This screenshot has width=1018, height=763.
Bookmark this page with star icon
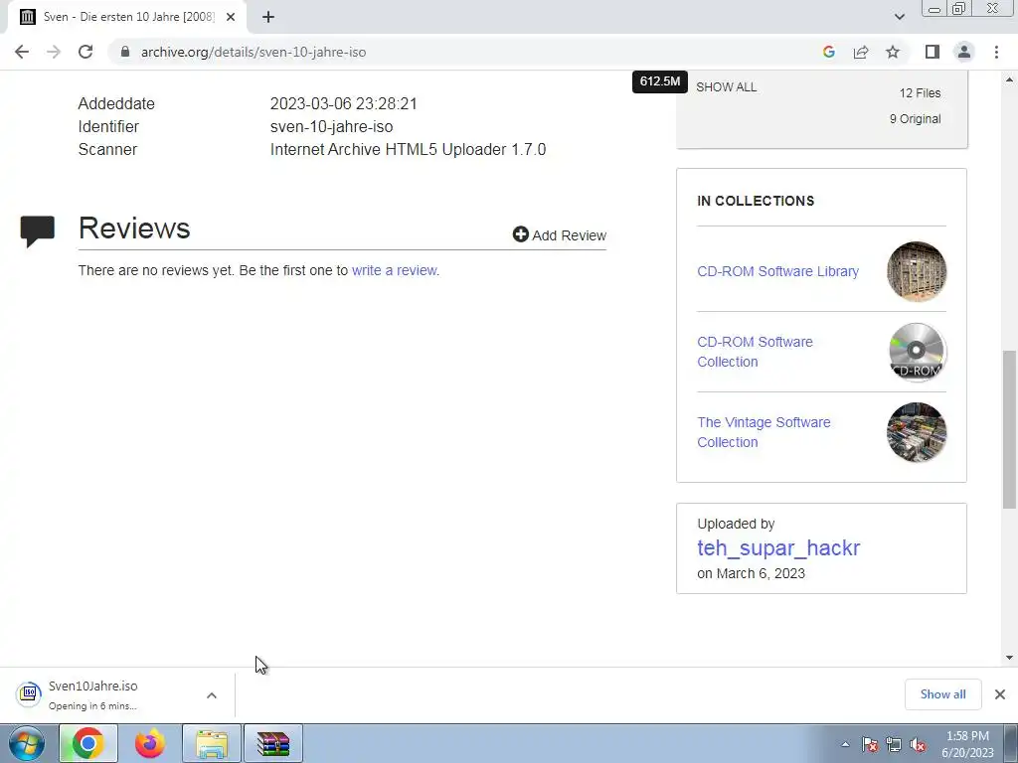click(x=893, y=52)
